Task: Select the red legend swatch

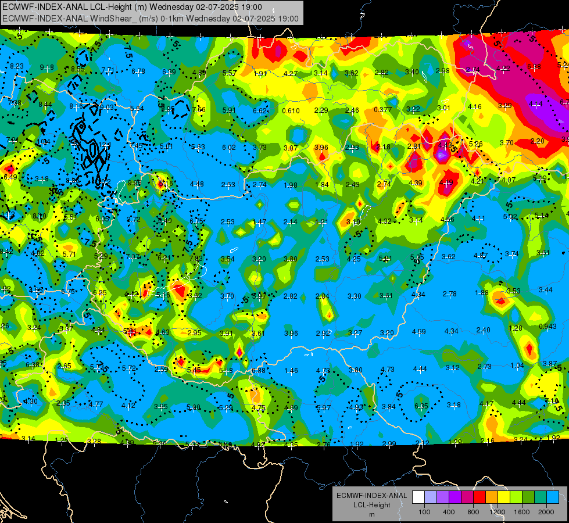Action: click(479, 497)
